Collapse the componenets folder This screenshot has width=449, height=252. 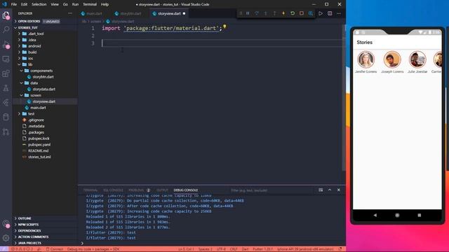tap(41, 71)
